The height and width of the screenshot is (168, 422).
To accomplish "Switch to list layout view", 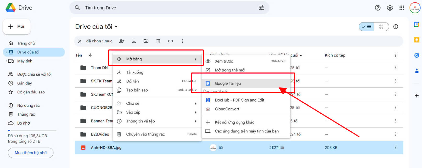I will (366, 27).
